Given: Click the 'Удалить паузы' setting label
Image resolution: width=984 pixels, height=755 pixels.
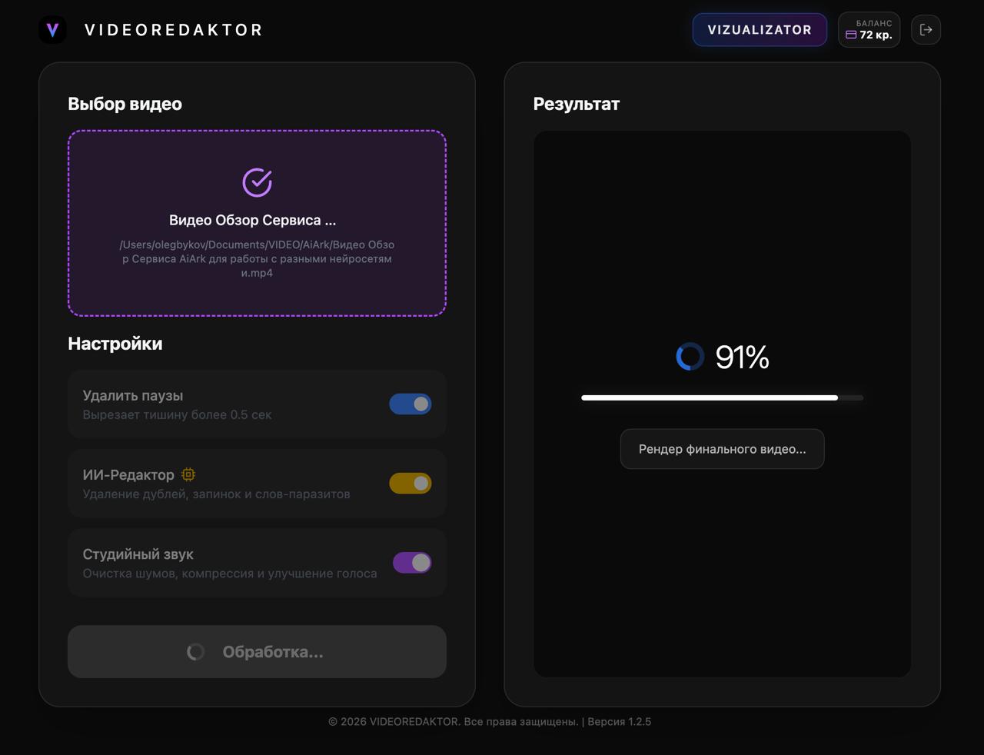Looking at the screenshot, I should tap(133, 395).
